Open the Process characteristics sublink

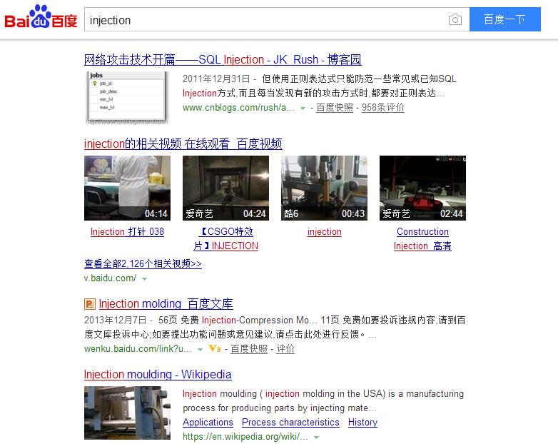290,422
